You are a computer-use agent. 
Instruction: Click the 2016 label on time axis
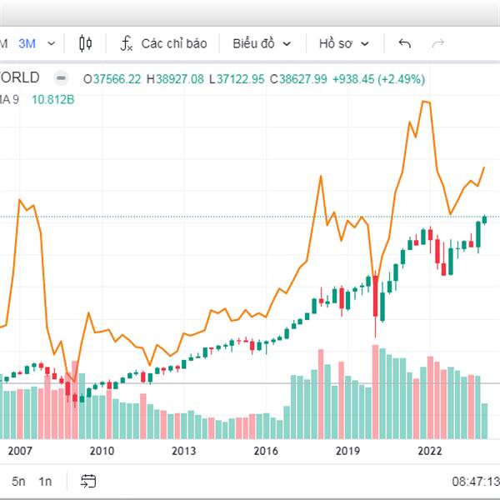[x=266, y=451]
